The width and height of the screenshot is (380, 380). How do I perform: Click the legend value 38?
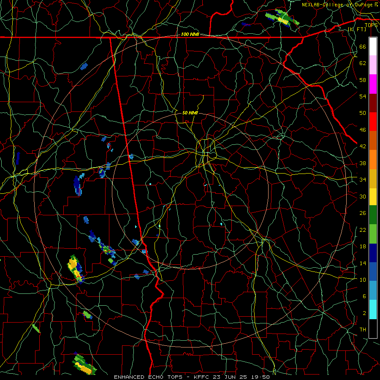tap(363, 163)
